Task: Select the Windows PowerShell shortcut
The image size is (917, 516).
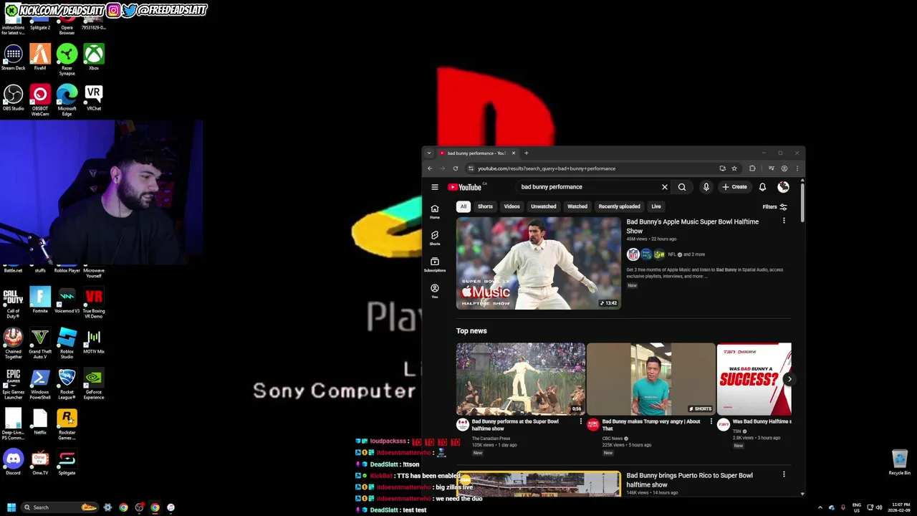Action: [40, 384]
